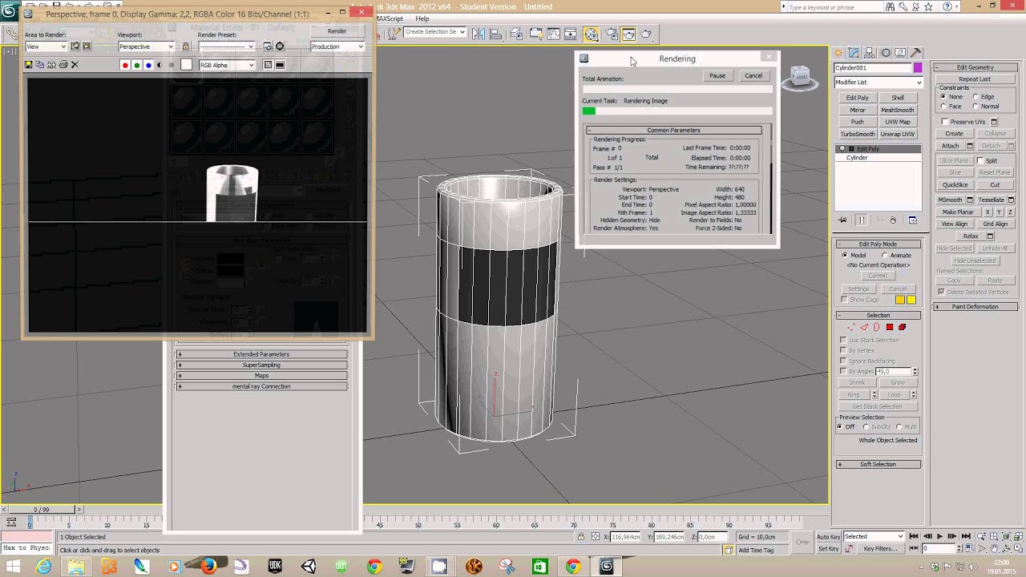Image resolution: width=1026 pixels, height=577 pixels.
Task: Select the Normal constraint radio button
Action: coord(976,106)
